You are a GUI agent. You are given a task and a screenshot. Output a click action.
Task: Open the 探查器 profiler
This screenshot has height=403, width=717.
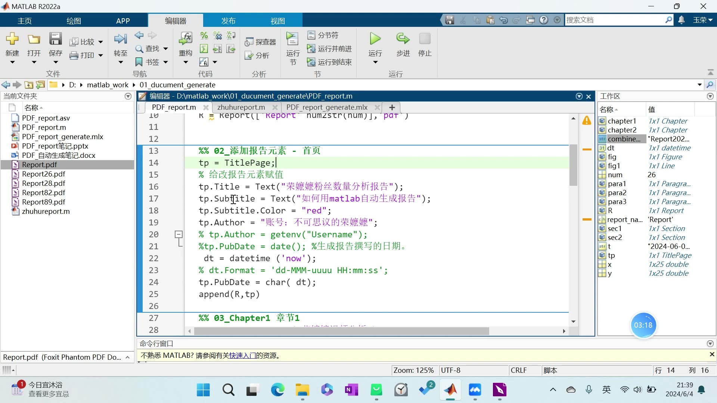pos(260,42)
